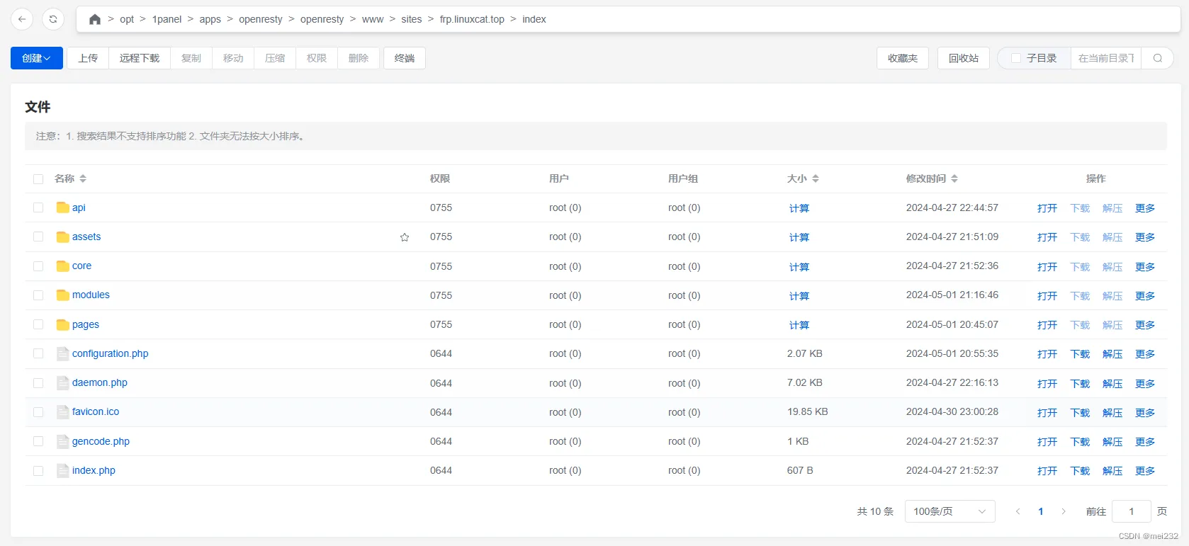This screenshot has width=1189, height=546.
Task: Favorite the assets folder with star icon
Action: tap(405, 237)
